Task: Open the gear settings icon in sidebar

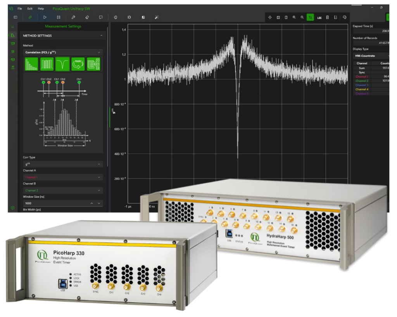Action: point(13,208)
